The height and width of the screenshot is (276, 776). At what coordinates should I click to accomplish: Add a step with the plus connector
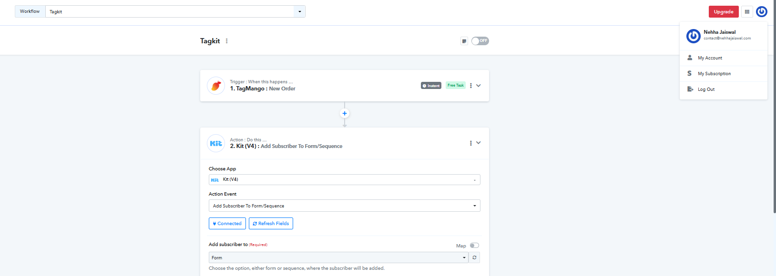[345, 113]
